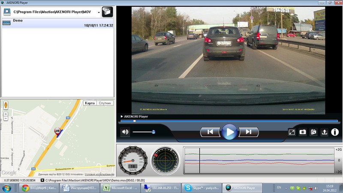This screenshot has height=193, width=343.
Task: Skip to the next video file
Action: pyautogui.click(x=249, y=132)
